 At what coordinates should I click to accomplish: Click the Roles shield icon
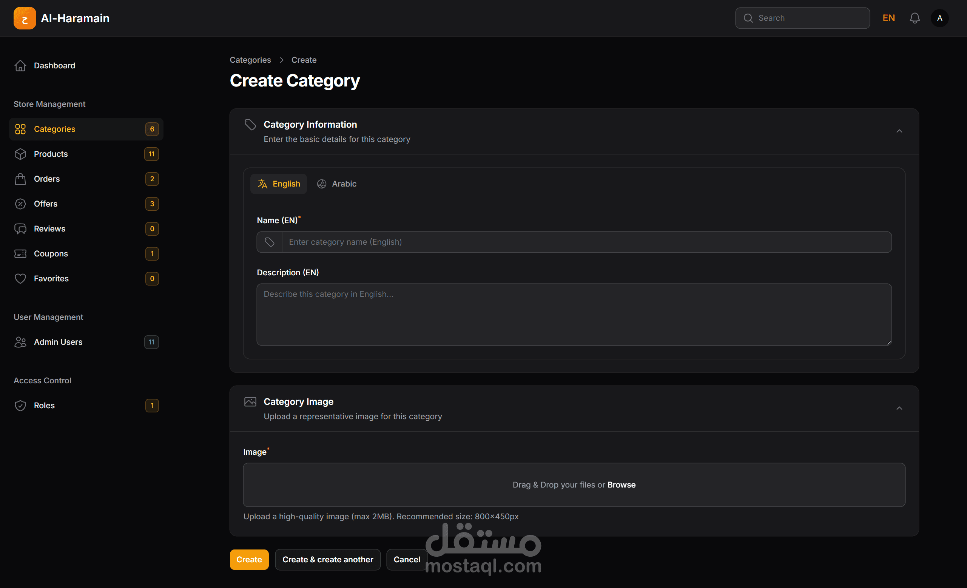[x=20, y=406]
